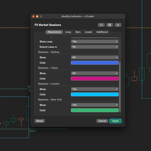This screenshot has height=151, width=151.
Task: Click the 'Show Lows' label
Action: [46, 42]
